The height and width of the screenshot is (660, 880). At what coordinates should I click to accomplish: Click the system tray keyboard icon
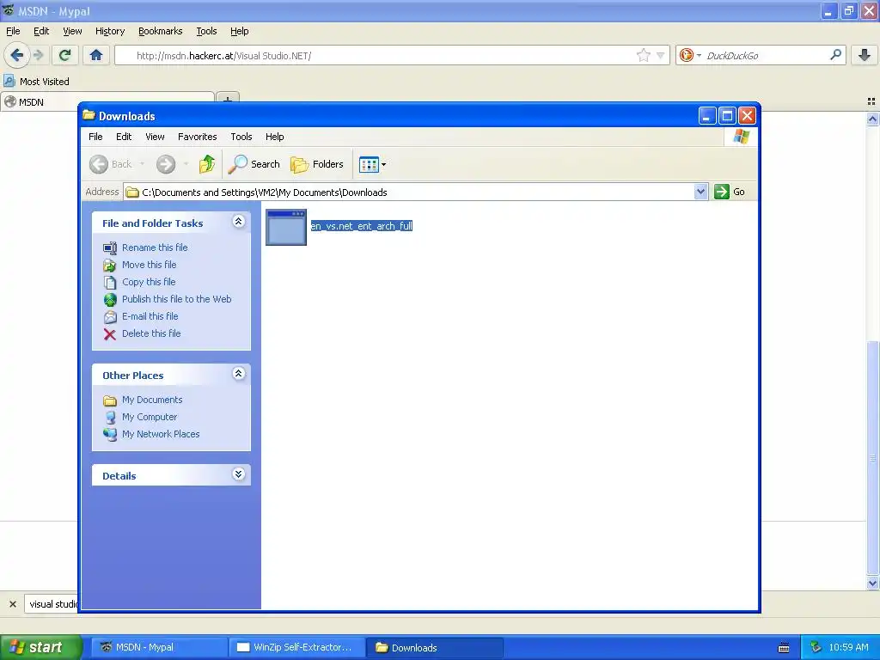coord(784,648)
